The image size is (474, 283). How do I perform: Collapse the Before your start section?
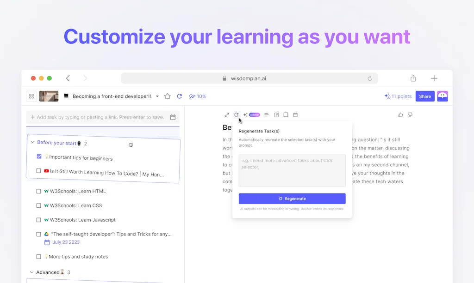pyautogui.click(x=32, y=143)
